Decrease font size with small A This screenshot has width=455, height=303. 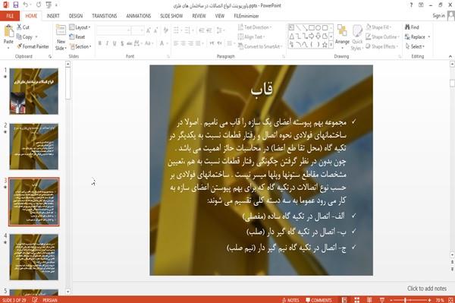click(x=155, y=30)
